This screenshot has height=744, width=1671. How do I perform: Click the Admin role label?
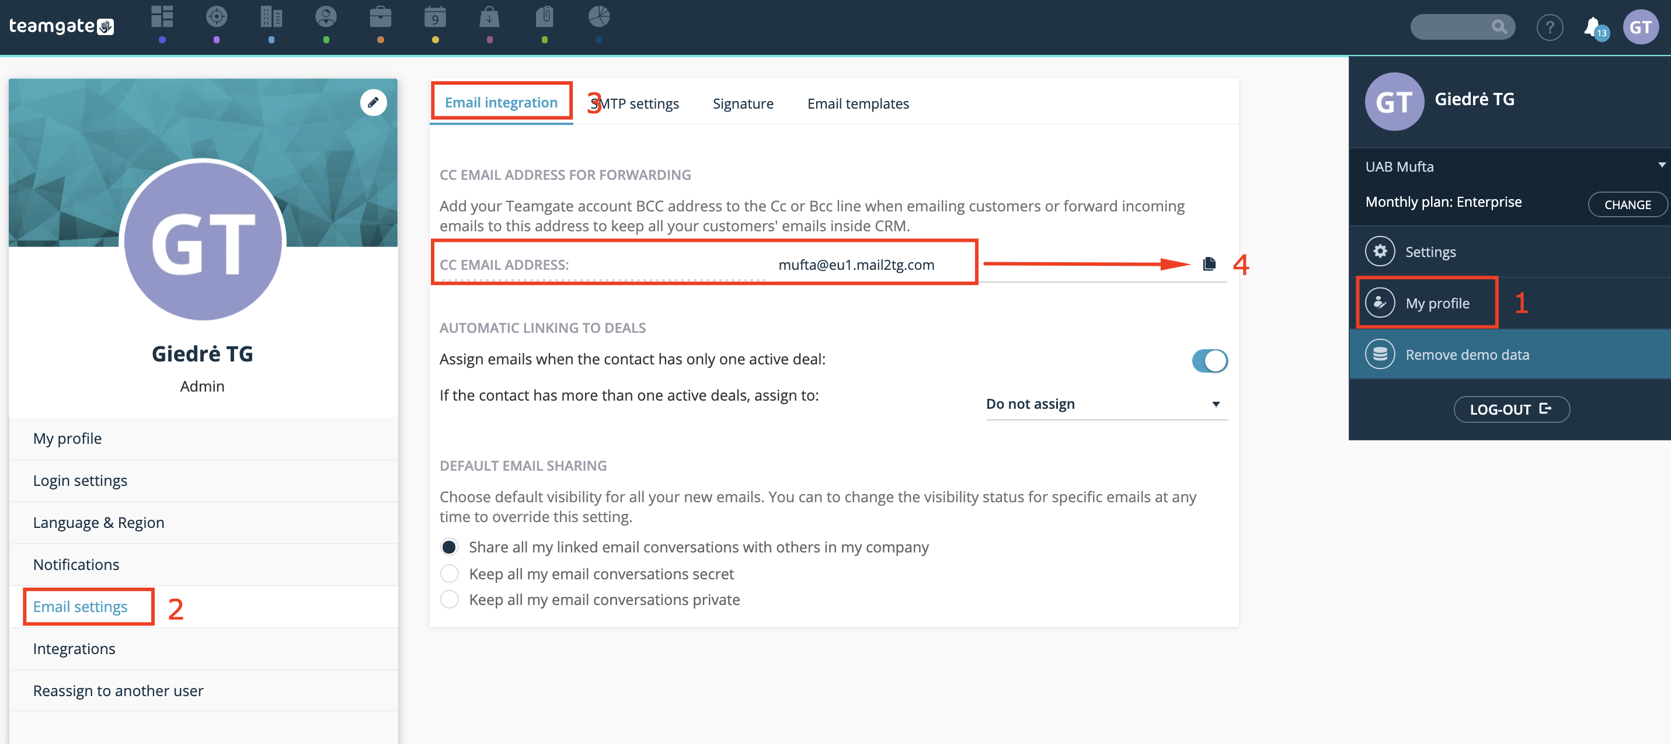pyautogui.click(x=203, y=387)
